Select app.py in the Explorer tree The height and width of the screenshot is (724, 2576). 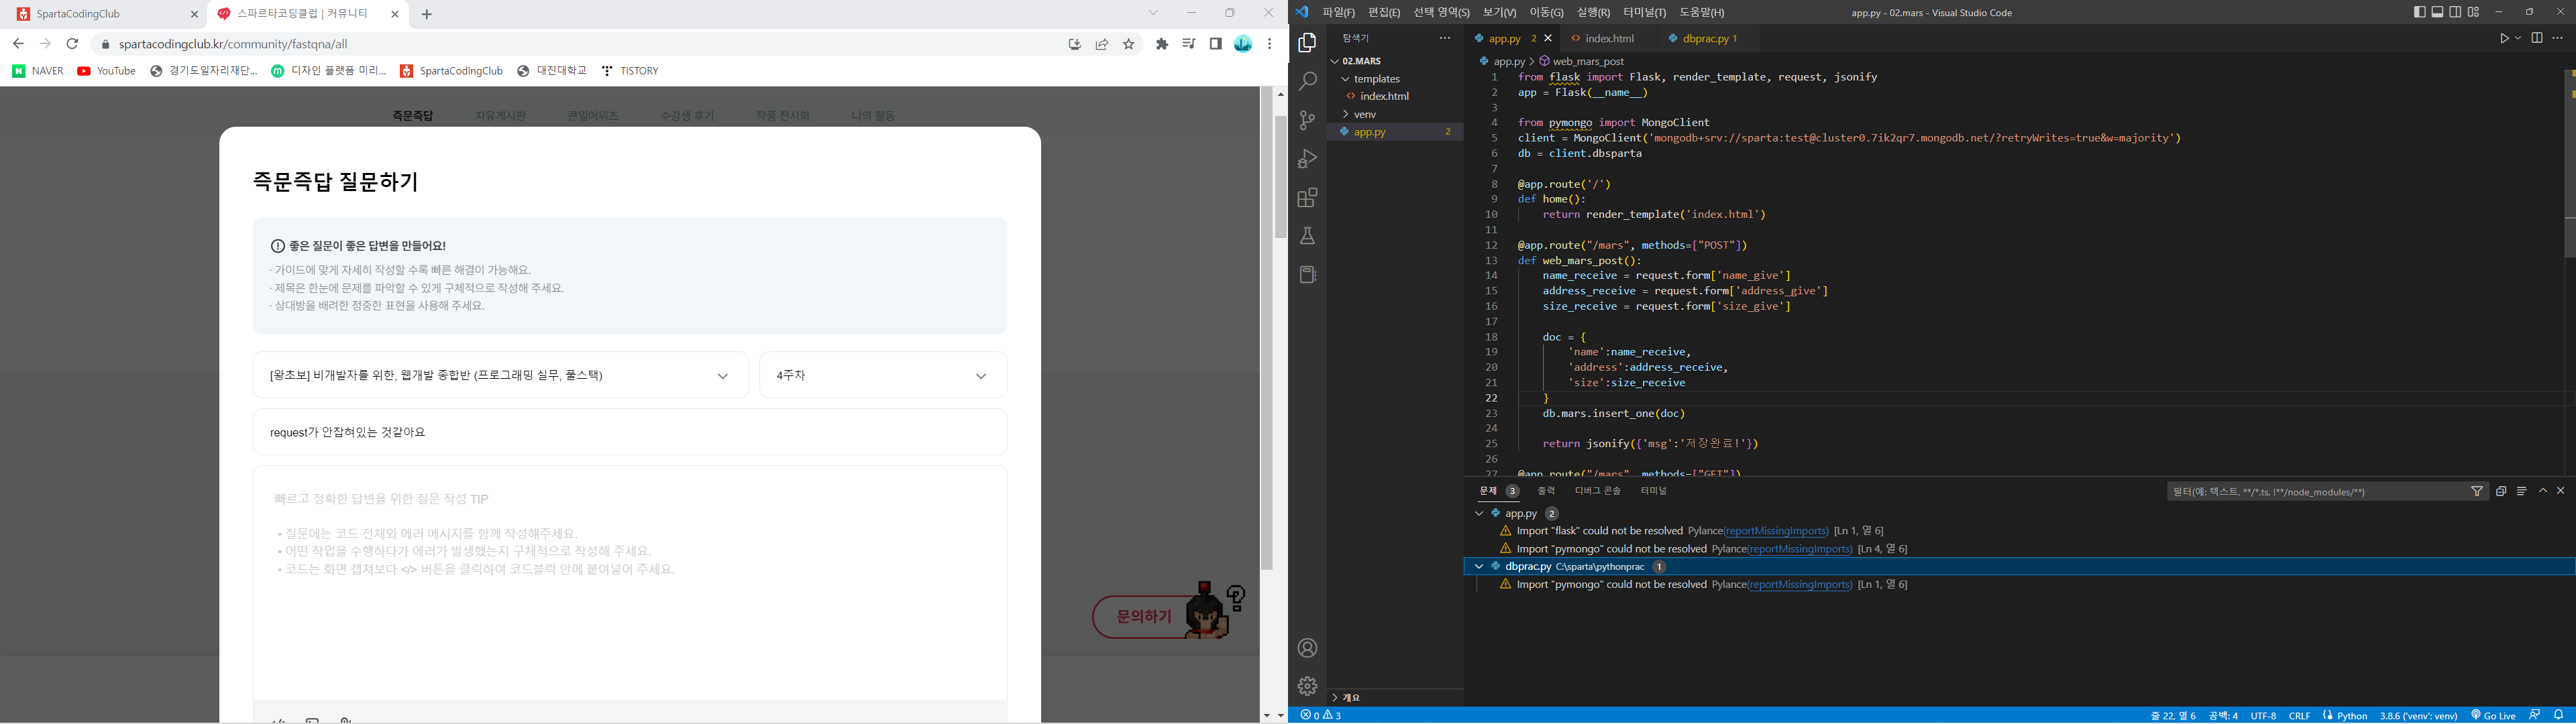pos(1396,132)
